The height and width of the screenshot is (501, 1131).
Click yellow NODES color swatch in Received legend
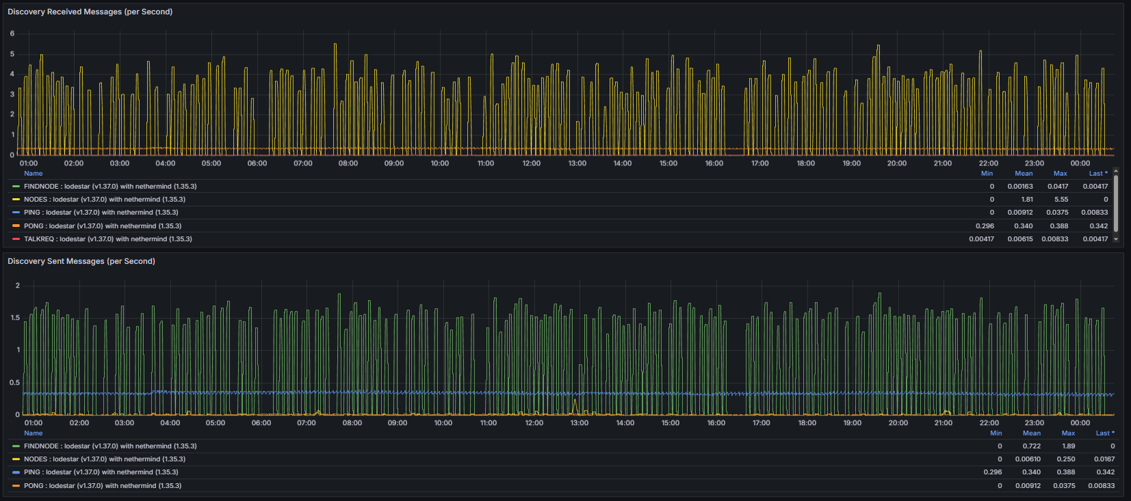pyautogui.click(x=16, y=200)
